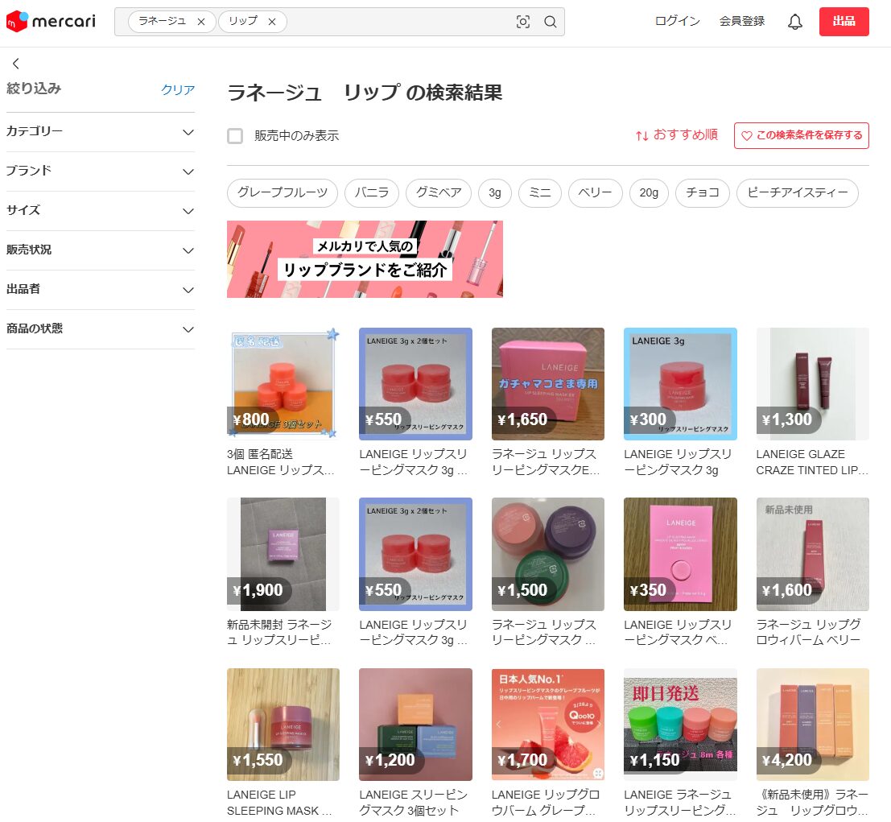Image resolution: width=891 pixels, height=822 pixels.
Task: Select the 3g keyword chip
Action: coord(495,192)
